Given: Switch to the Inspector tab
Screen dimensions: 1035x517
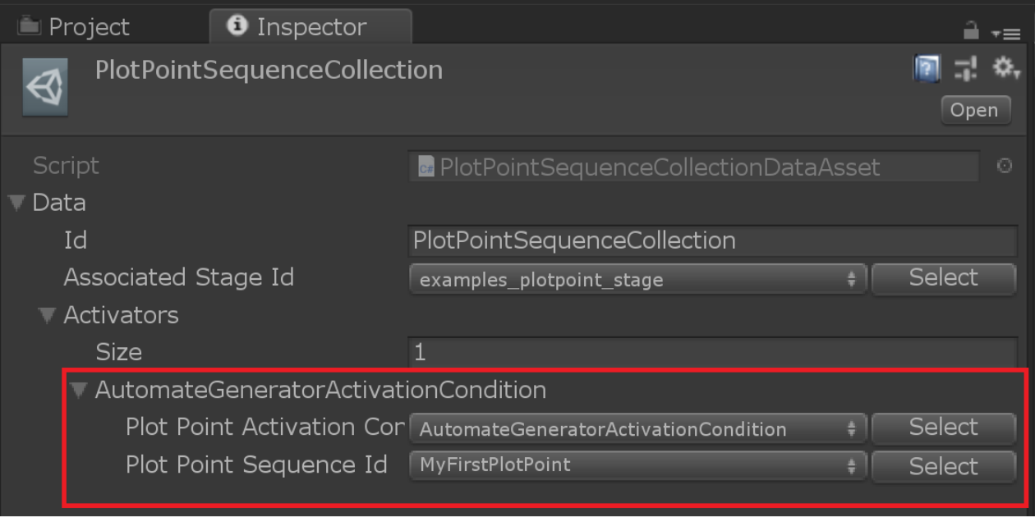Looking at the screenshot, I should pyautogui.click(x=310, y=26).
